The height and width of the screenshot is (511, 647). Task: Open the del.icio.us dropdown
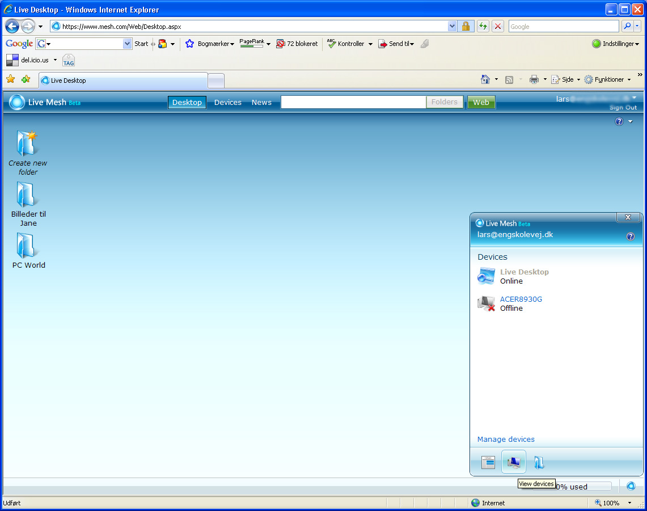[x=55, y=60]
